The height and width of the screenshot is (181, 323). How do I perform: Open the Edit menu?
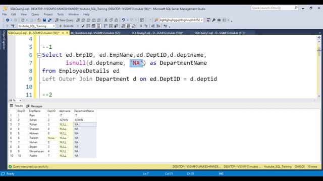tap(14, 15)
